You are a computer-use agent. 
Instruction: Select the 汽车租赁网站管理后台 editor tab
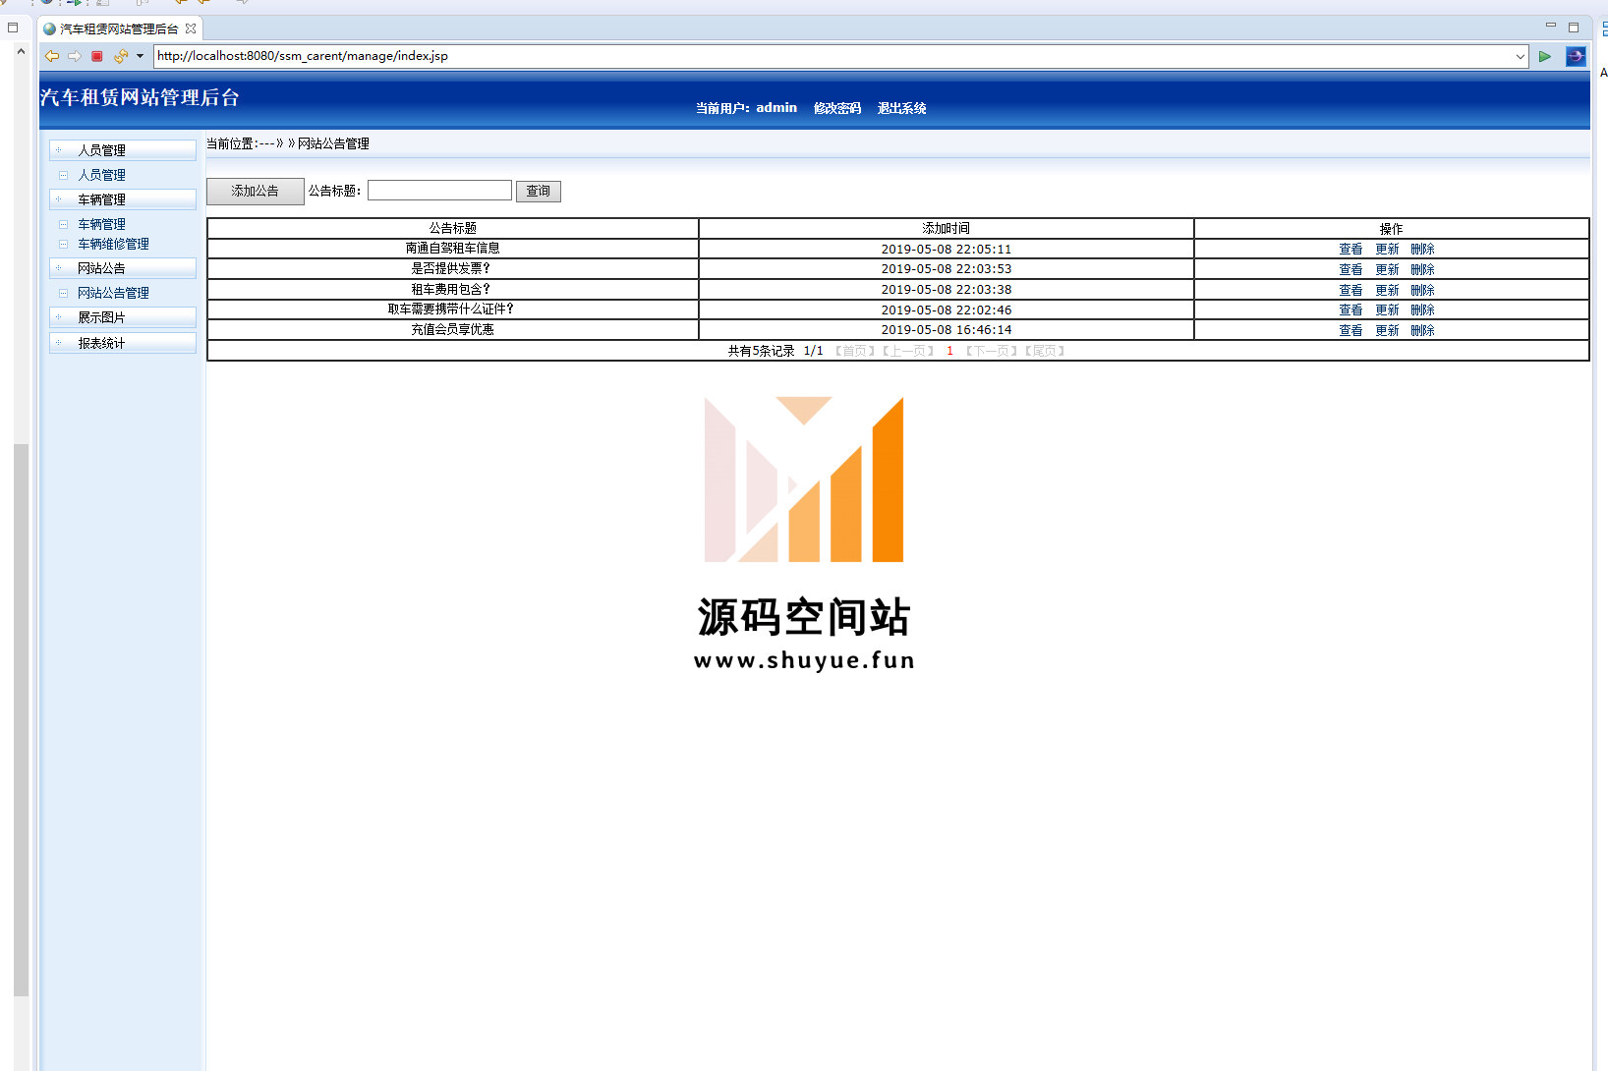(x=119, y=28)
